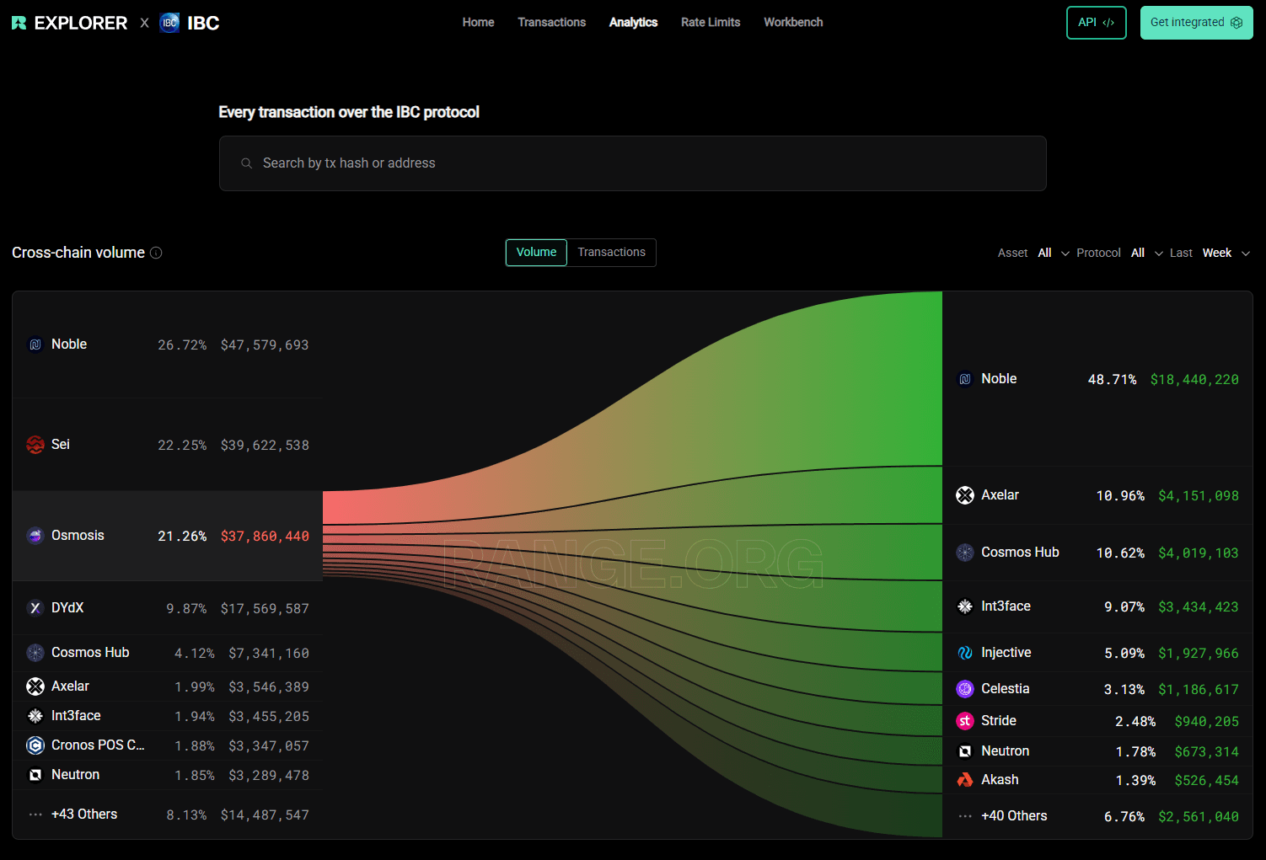This screenshot has height=860, width=1266.
Task: Open the Asset All dropdown
Action: click(x=1054, y=253)
